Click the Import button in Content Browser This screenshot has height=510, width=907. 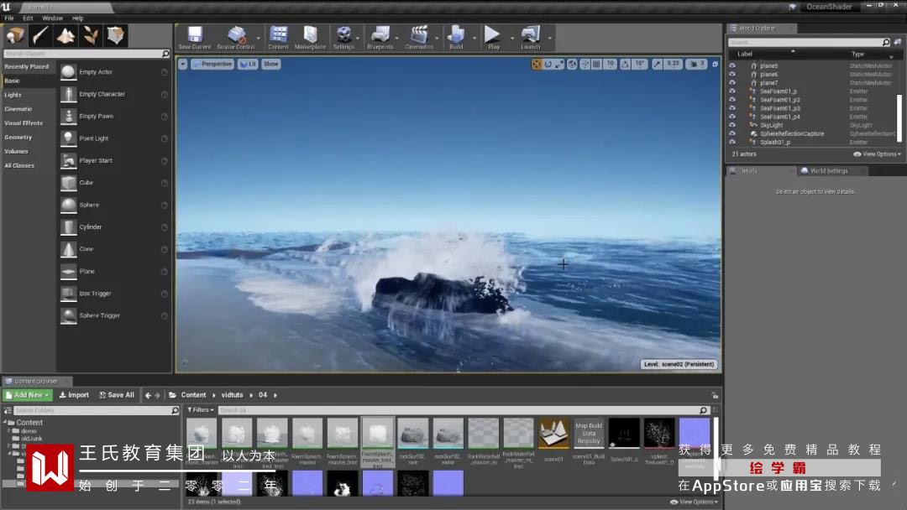pos(74,395)
